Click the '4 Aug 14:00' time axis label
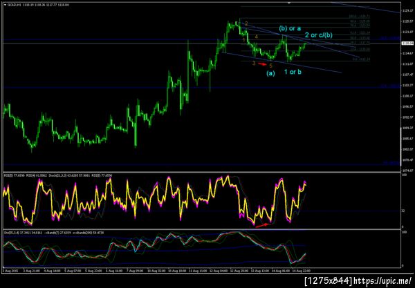The width and height of the screenshot is (415, 288). (52, 271)
